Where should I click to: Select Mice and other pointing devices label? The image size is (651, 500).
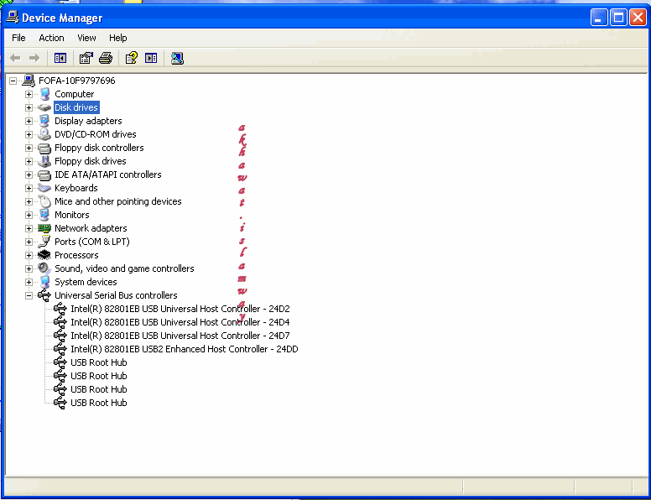(118, 201)
